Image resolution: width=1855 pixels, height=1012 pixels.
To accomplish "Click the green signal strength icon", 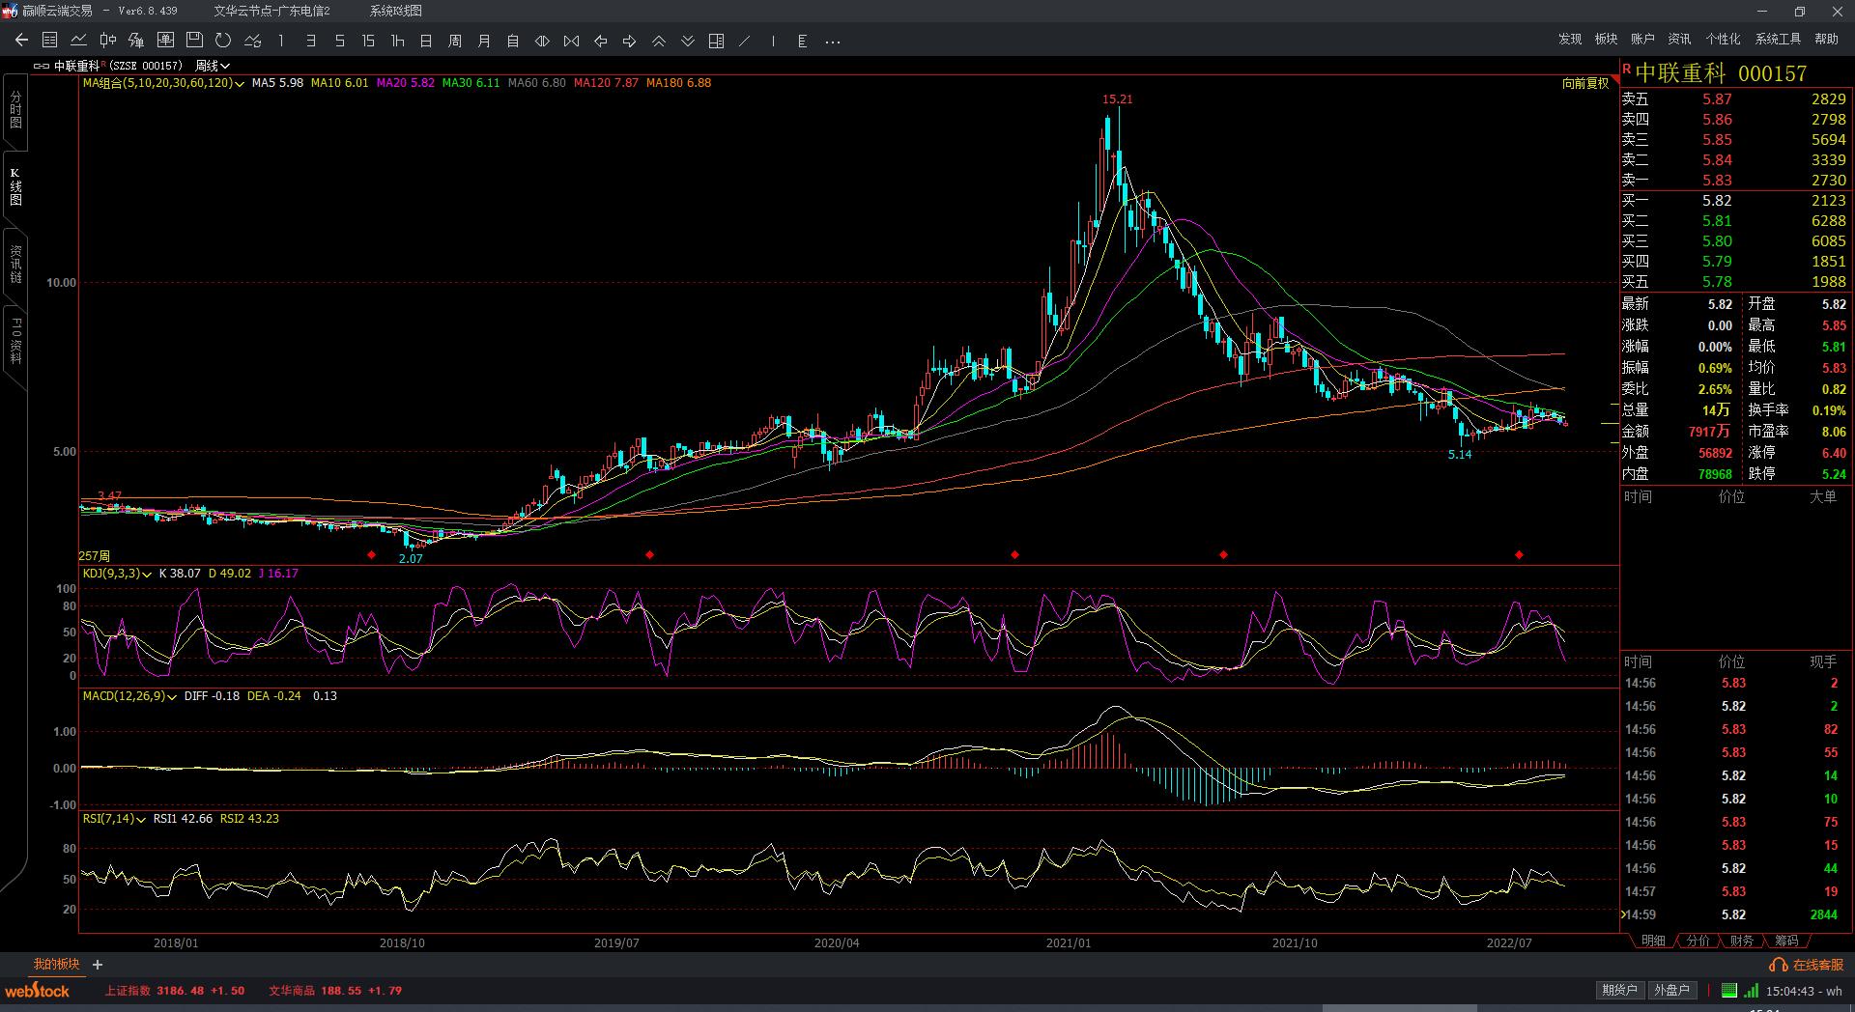I will 1752,990.
